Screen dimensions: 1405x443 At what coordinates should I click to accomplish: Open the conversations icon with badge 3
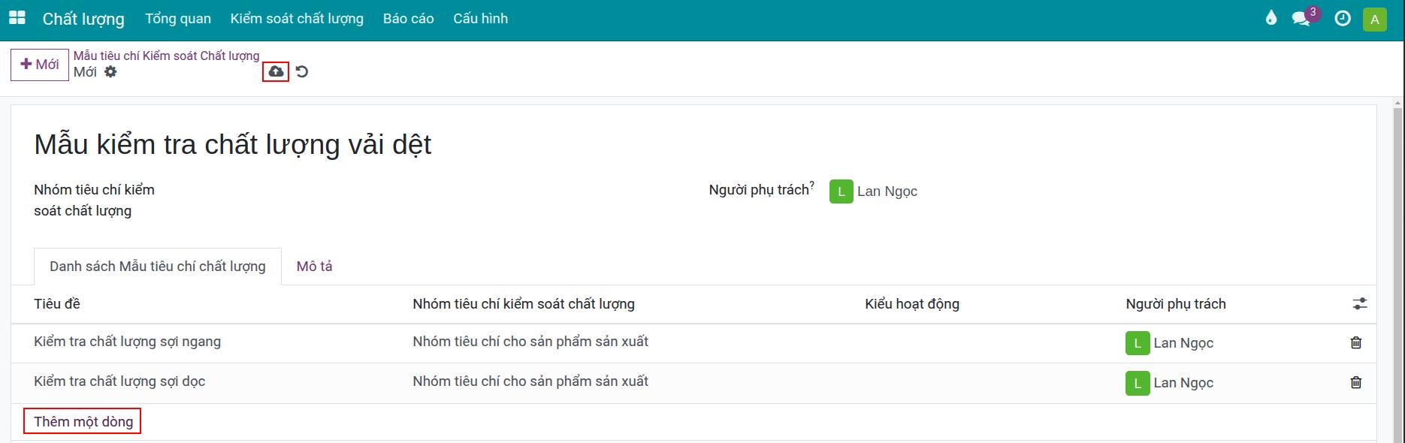1303,18
